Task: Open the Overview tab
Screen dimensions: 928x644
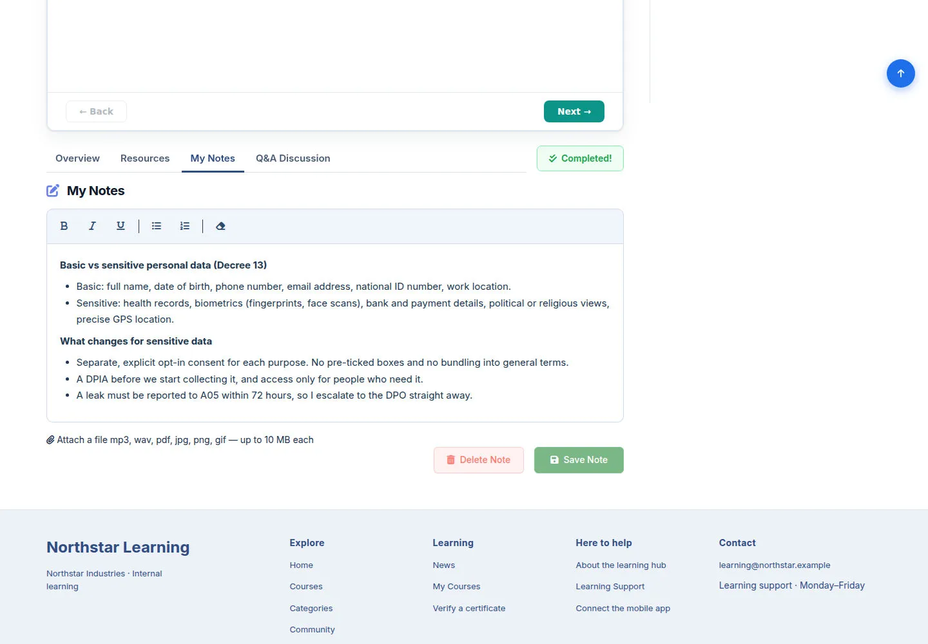Action: coord(77,158)
